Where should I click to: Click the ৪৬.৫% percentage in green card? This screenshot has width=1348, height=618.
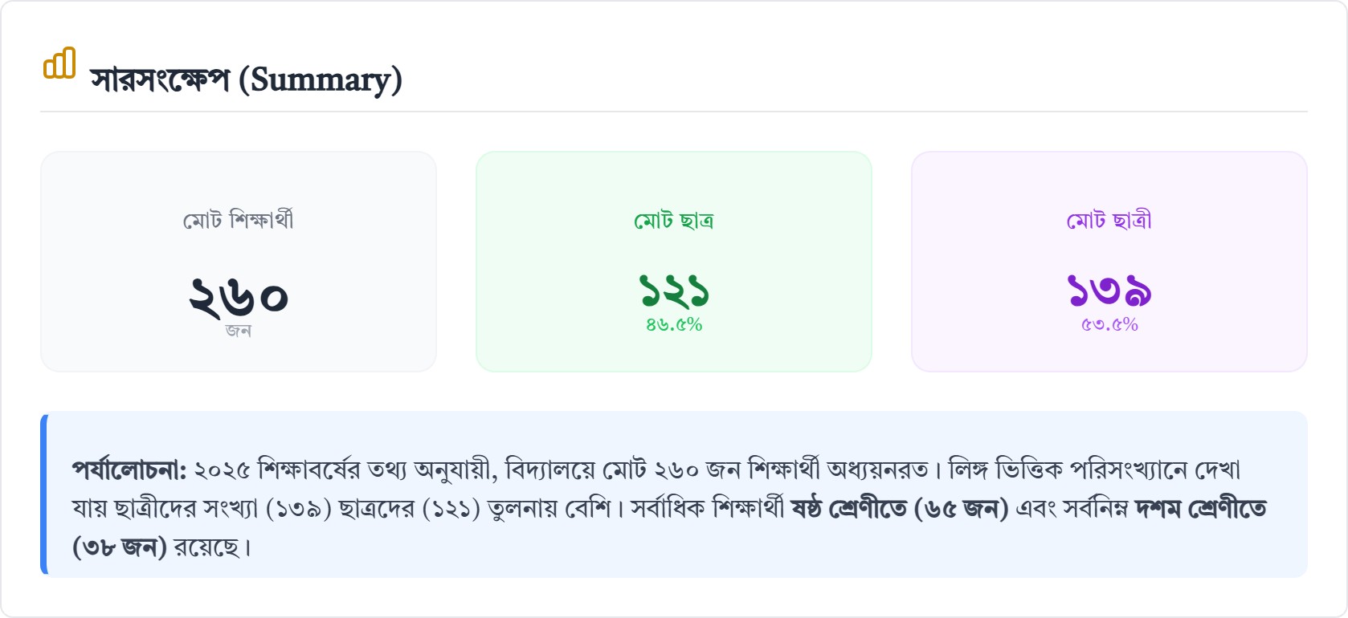coord(673,325)
